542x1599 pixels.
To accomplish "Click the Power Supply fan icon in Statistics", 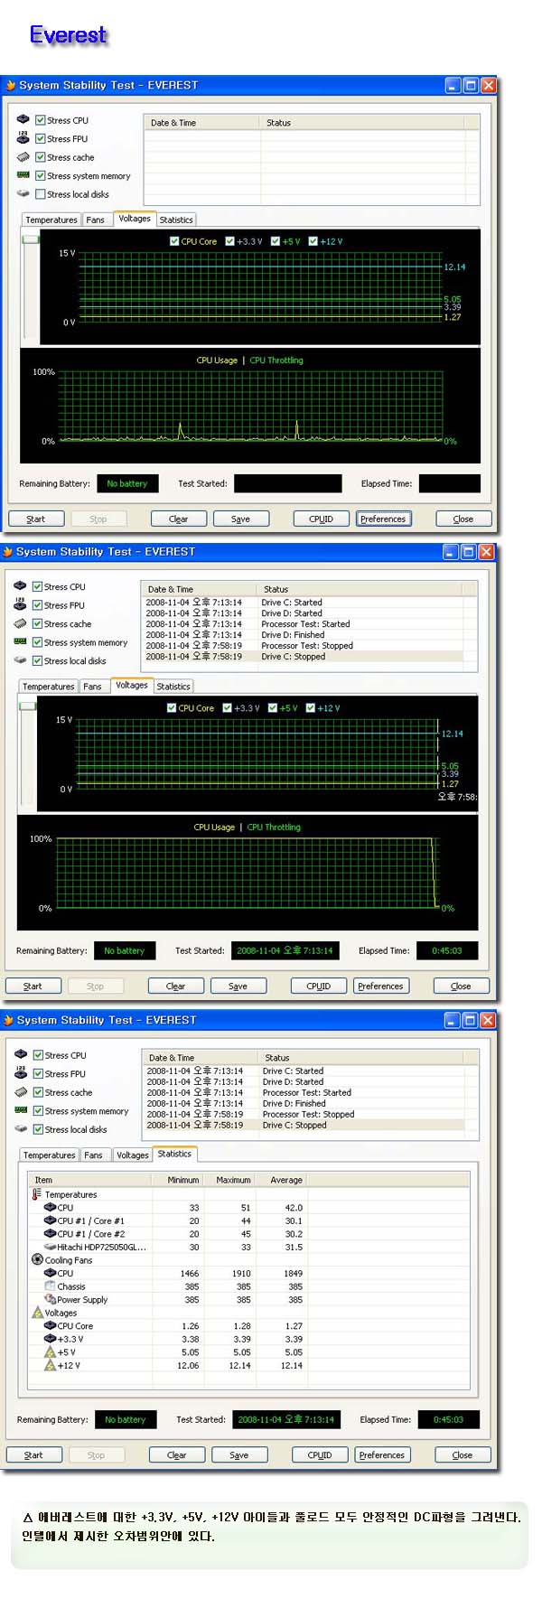I will pyautogui.click(x=50, y=1299).
